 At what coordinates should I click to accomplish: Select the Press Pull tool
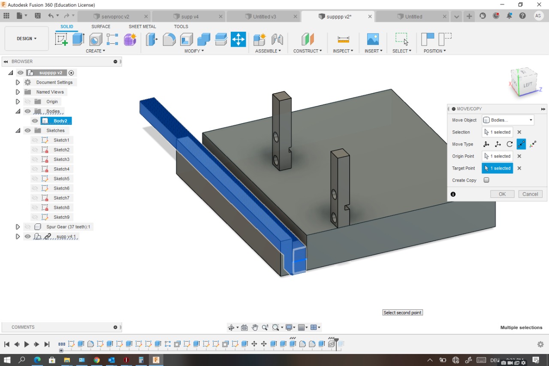151,39
